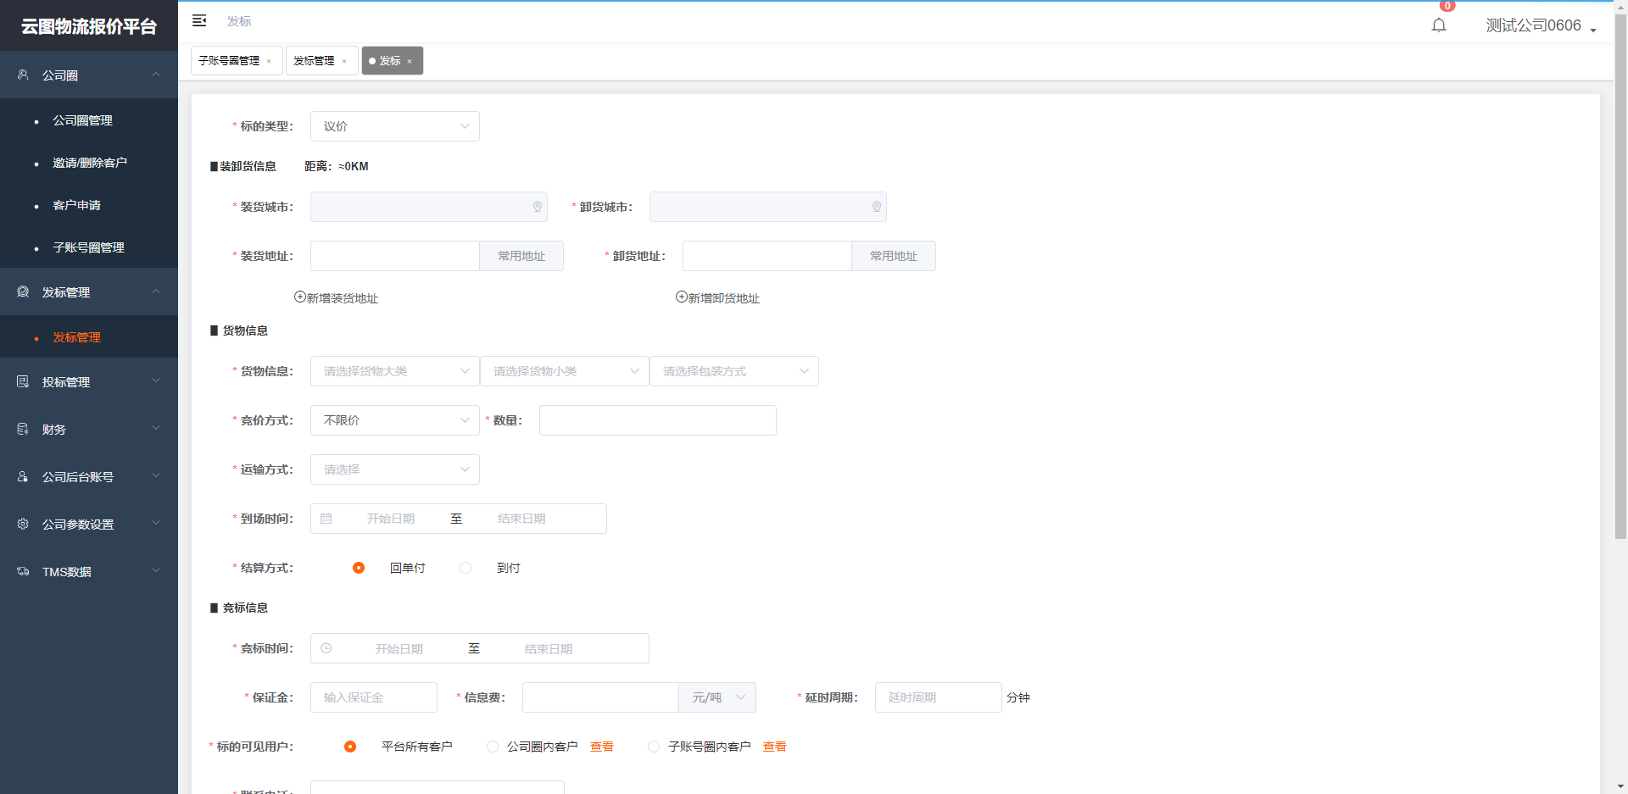
Task: Click the 公司后台账号 sidebar icon
Action: pos(23,476)
